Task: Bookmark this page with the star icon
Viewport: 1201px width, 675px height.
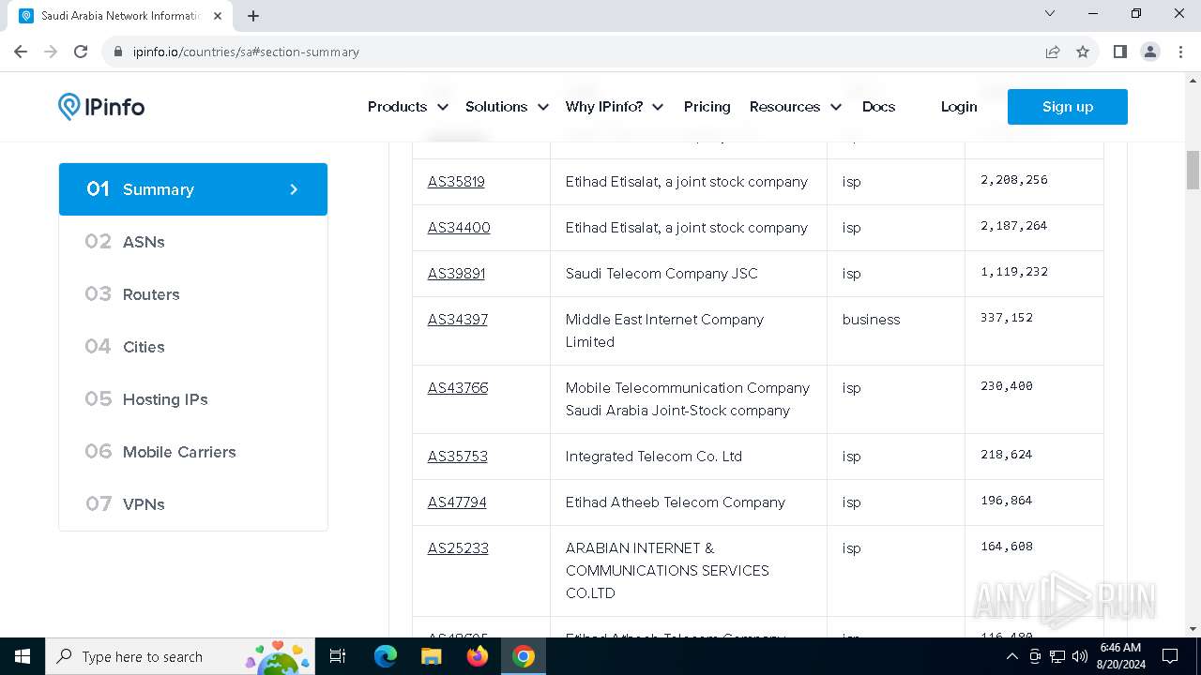Action: click(x=1083, y=52)
